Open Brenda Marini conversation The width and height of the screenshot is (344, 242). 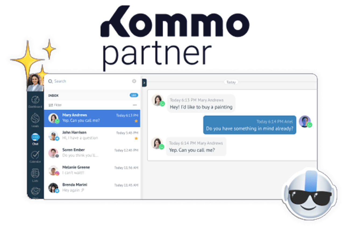point(92,188)
